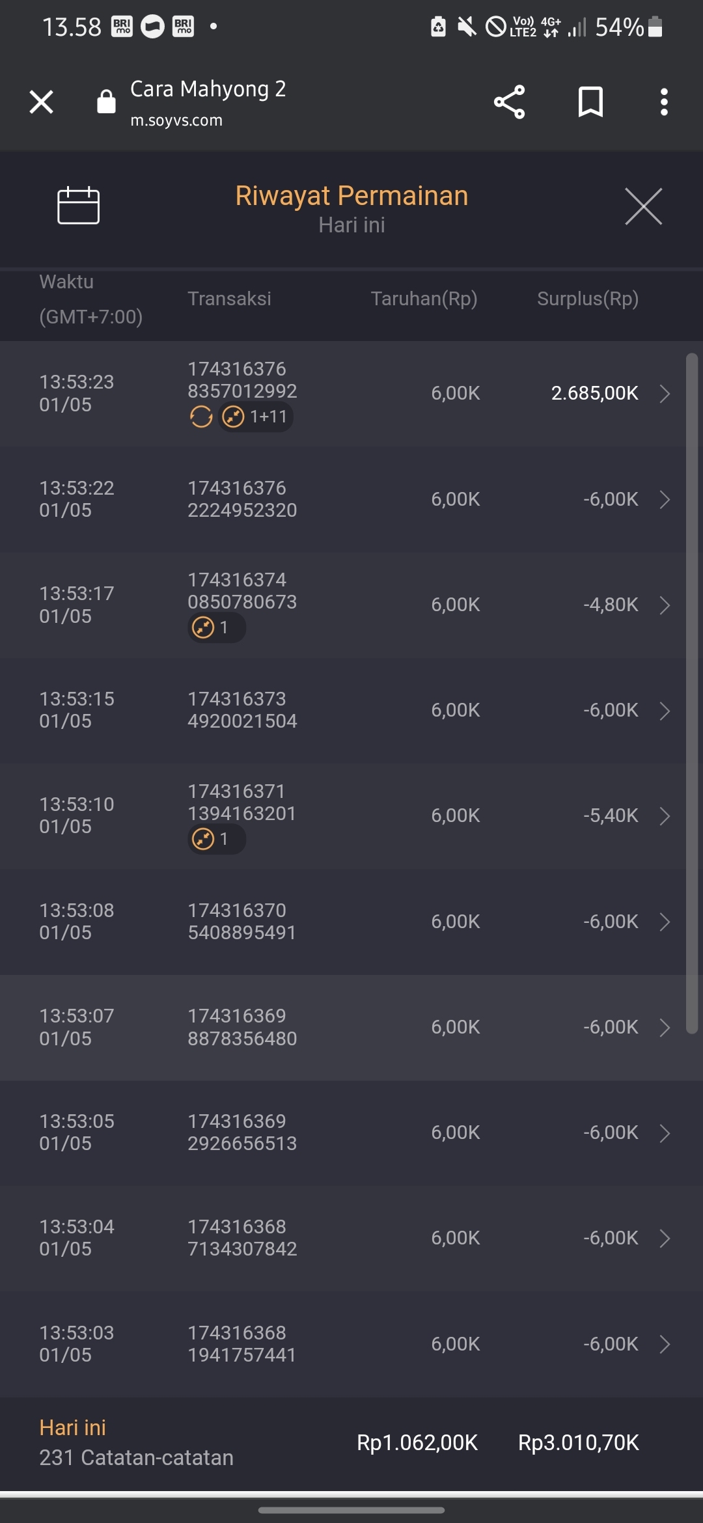Expand the 13:53:22 transaction chevron
The height and width of the screenshot is (1523, 703).
tap(665, 499)
